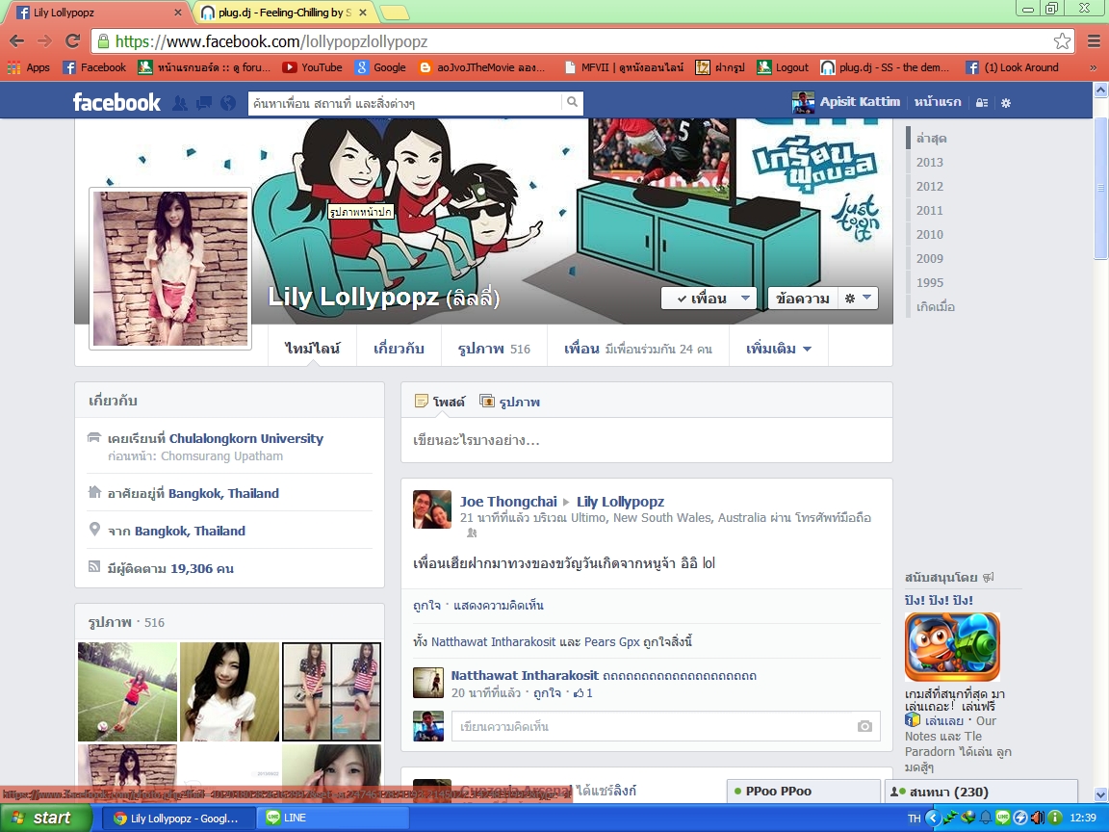Open Natthawat Intharakosit commenter name link
Viewport: 1109px width, 832px height.
coord(525,675)
